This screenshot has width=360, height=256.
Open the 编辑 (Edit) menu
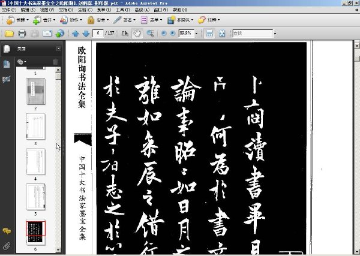pos(28,10)
